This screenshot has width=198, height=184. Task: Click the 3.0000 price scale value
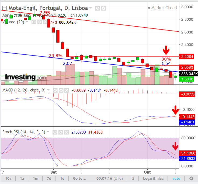[x=187, y=7]
